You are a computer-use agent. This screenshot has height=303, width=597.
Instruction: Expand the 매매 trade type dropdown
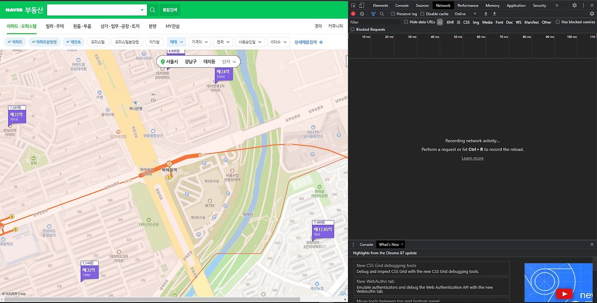tap(177, 42)
